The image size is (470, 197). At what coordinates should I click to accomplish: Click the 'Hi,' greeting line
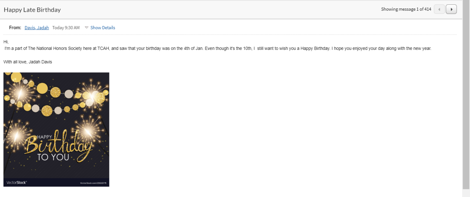pyautogui.click(x=6, y=42)
